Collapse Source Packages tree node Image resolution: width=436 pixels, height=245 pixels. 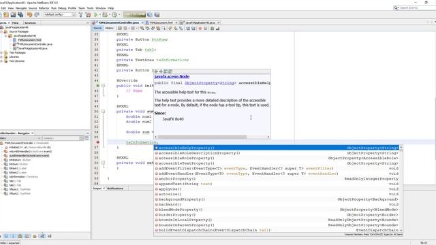[x=1, y=32]
